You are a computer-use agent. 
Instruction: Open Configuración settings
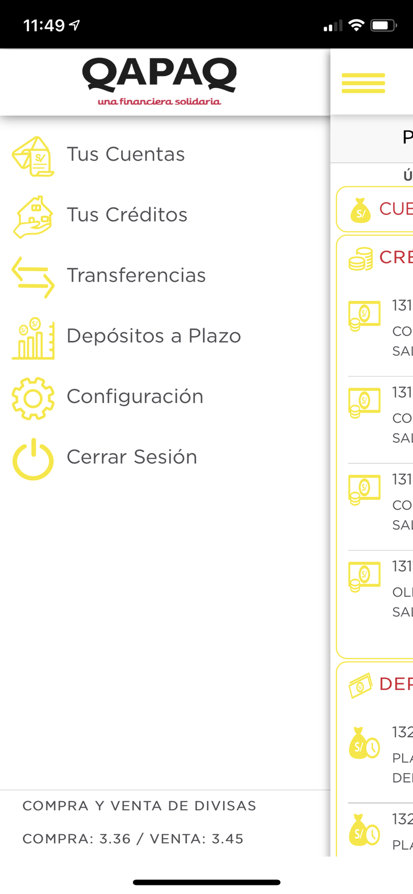135,396
